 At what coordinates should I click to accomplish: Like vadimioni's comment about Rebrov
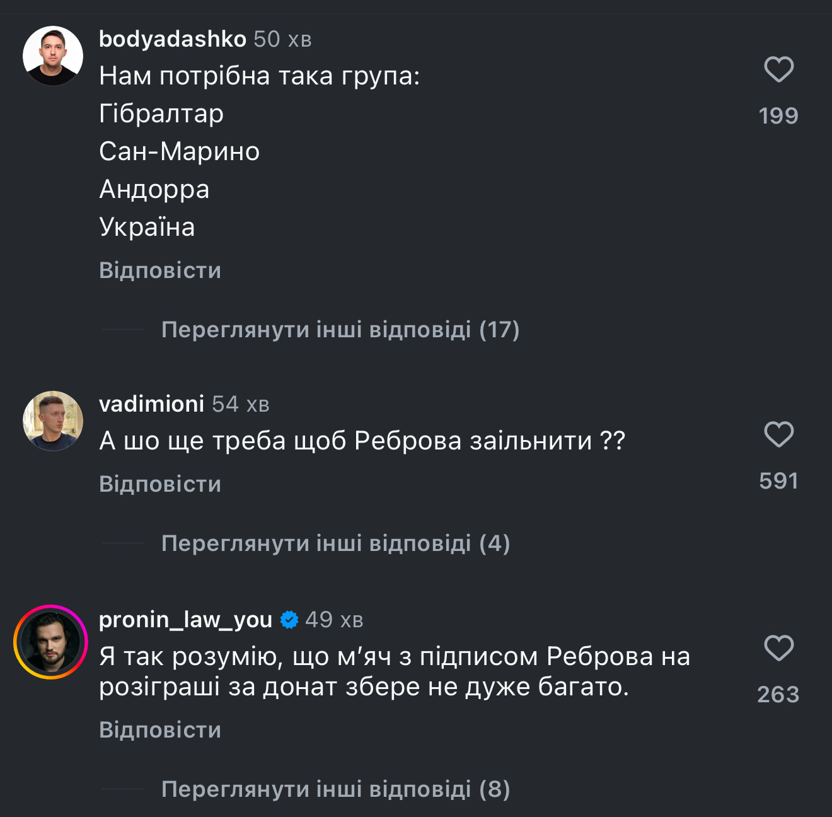click(778, 434)
